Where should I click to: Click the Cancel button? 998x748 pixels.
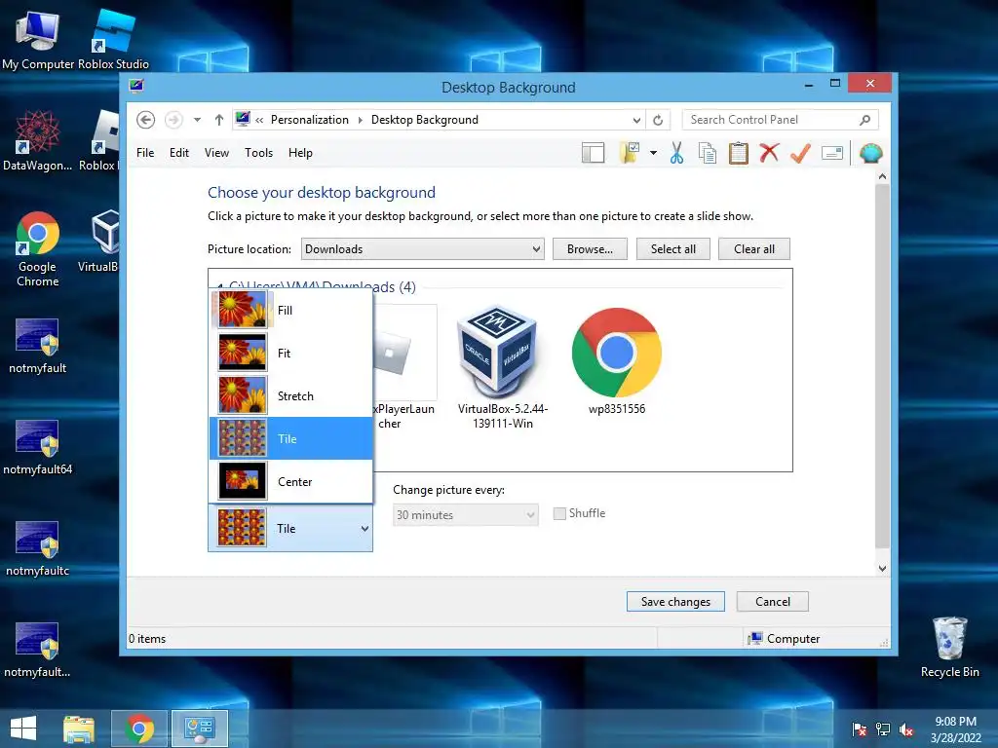[x=773, y=602]
